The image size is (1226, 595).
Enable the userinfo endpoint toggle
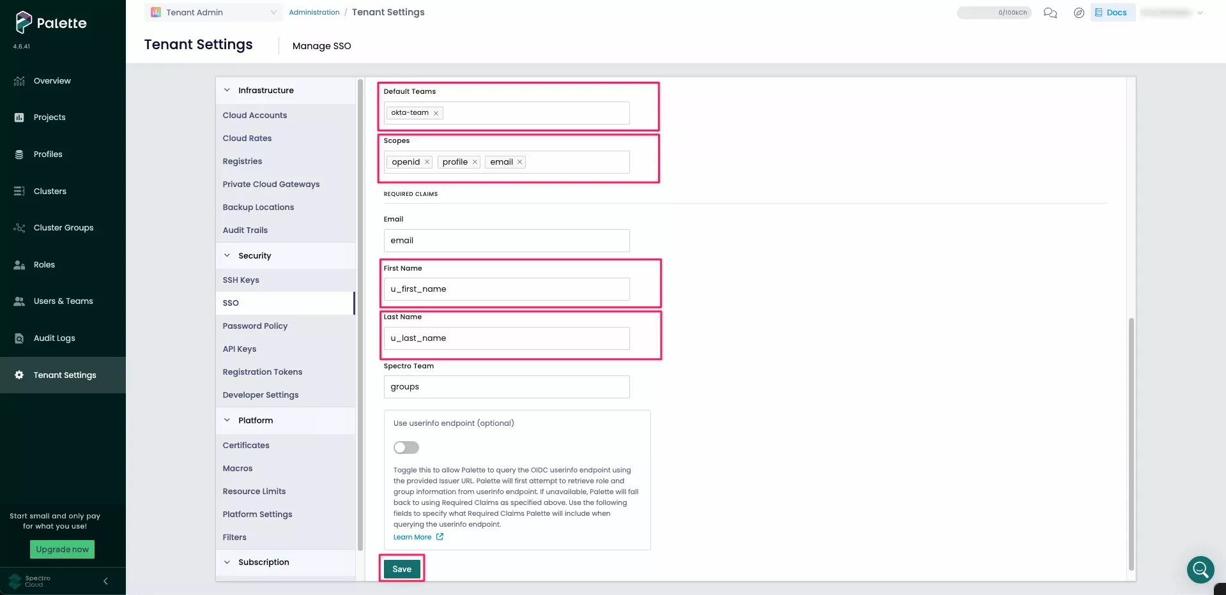coord(406,448)
